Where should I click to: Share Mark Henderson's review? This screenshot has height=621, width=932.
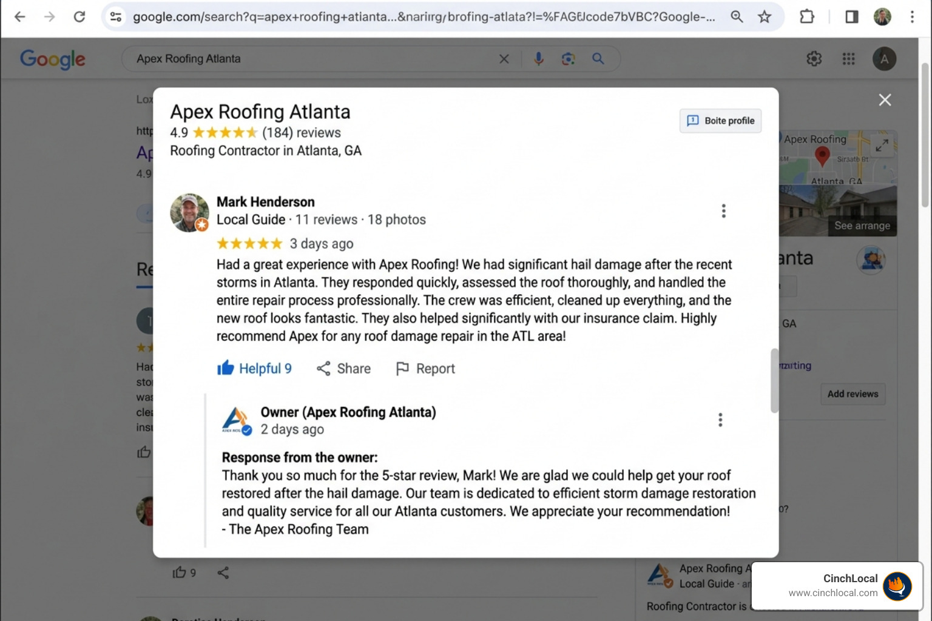(x=343, y=368)
